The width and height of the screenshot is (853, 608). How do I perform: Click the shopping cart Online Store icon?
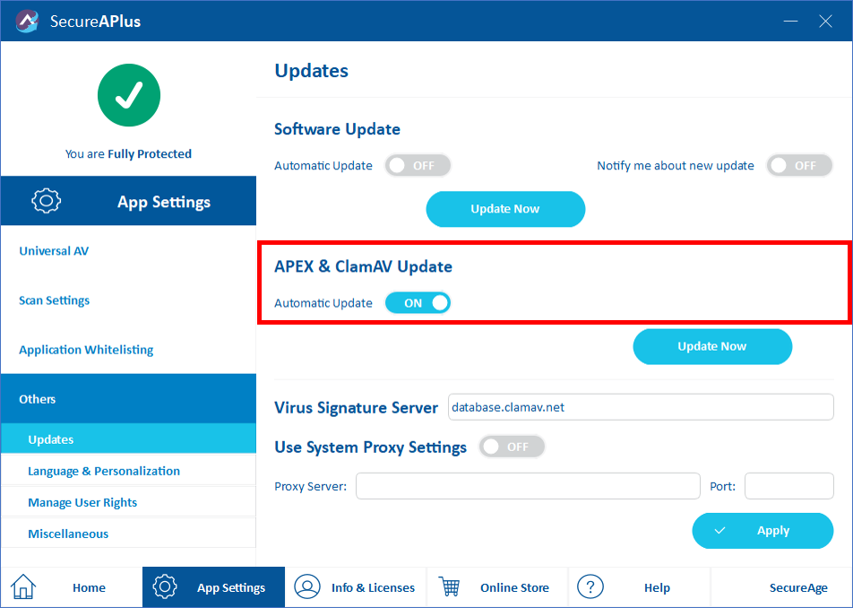[450, 586]
